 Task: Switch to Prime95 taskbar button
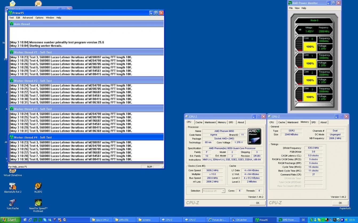[x=265, y=220]
